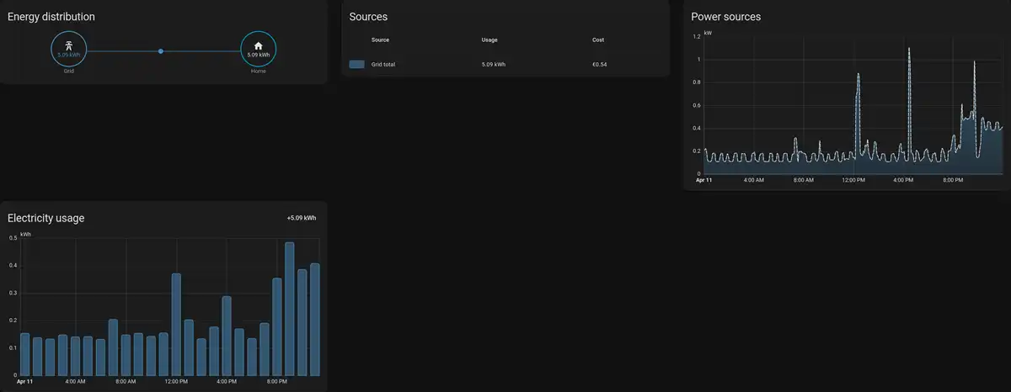Click the Electricity usage card title
Image resolution: width=1011 pixels, height=392 pixels.
pos(46,218)
